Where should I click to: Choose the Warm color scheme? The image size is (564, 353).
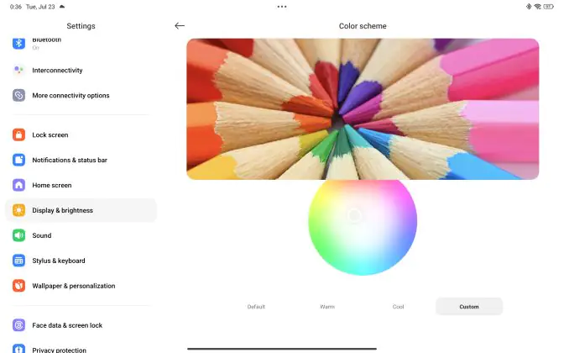click(x=327, y=307)
